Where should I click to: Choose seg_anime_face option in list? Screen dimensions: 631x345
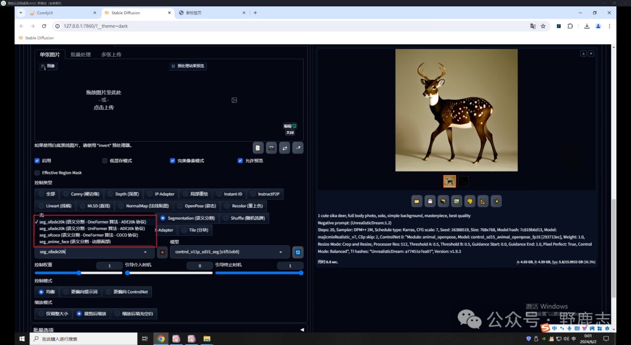(x=75, y=242)
